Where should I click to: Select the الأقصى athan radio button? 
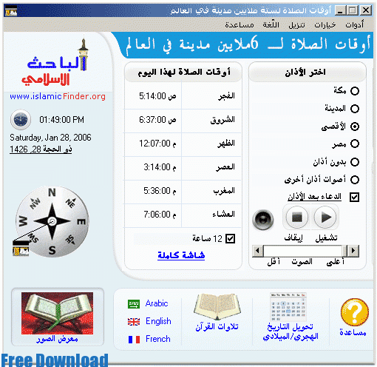pos(355,127)
